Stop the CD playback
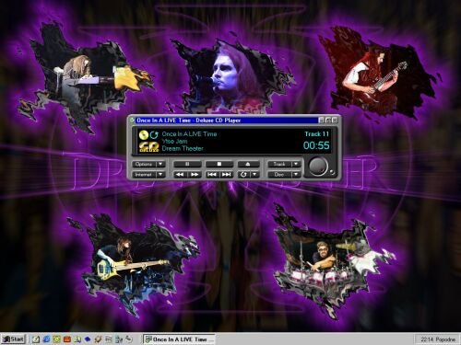461x345 pixels. [x=219, y=164]
